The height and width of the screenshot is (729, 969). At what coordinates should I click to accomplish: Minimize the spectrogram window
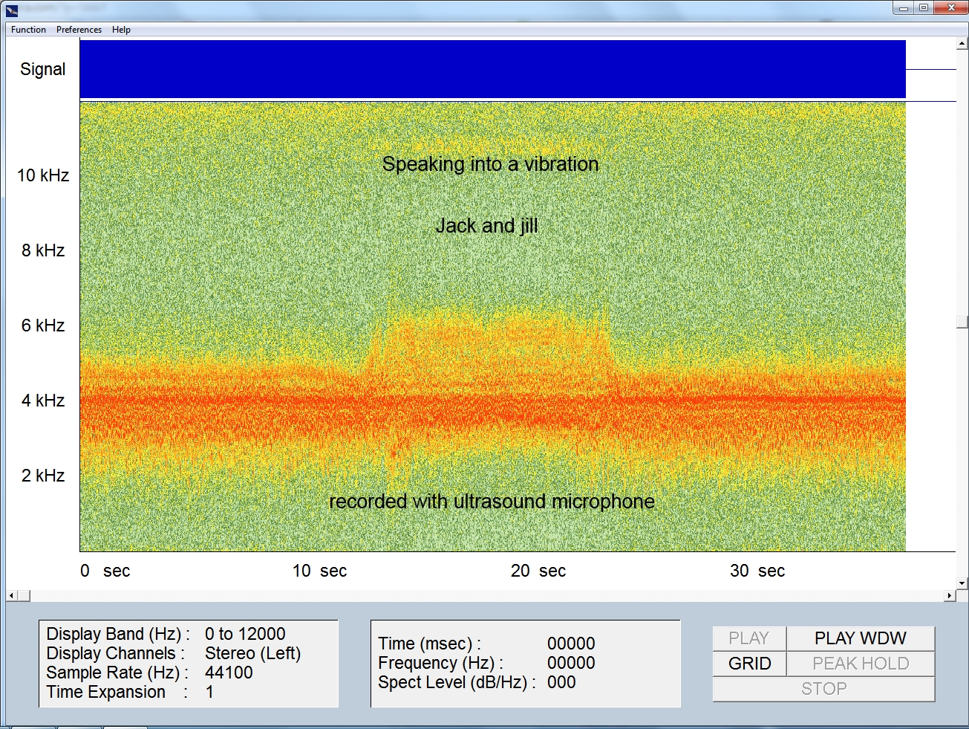(904, 8)
